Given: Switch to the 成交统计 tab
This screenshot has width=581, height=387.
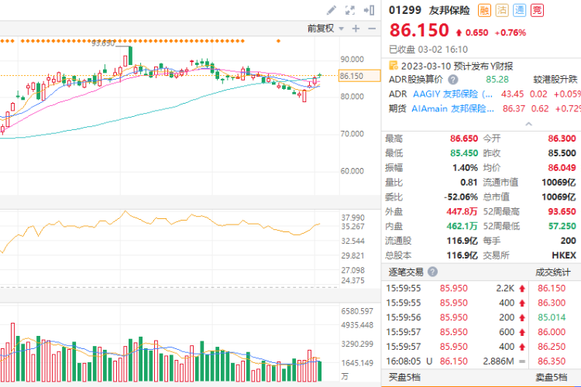Looking at the screenshot, I should click(553, 272).
